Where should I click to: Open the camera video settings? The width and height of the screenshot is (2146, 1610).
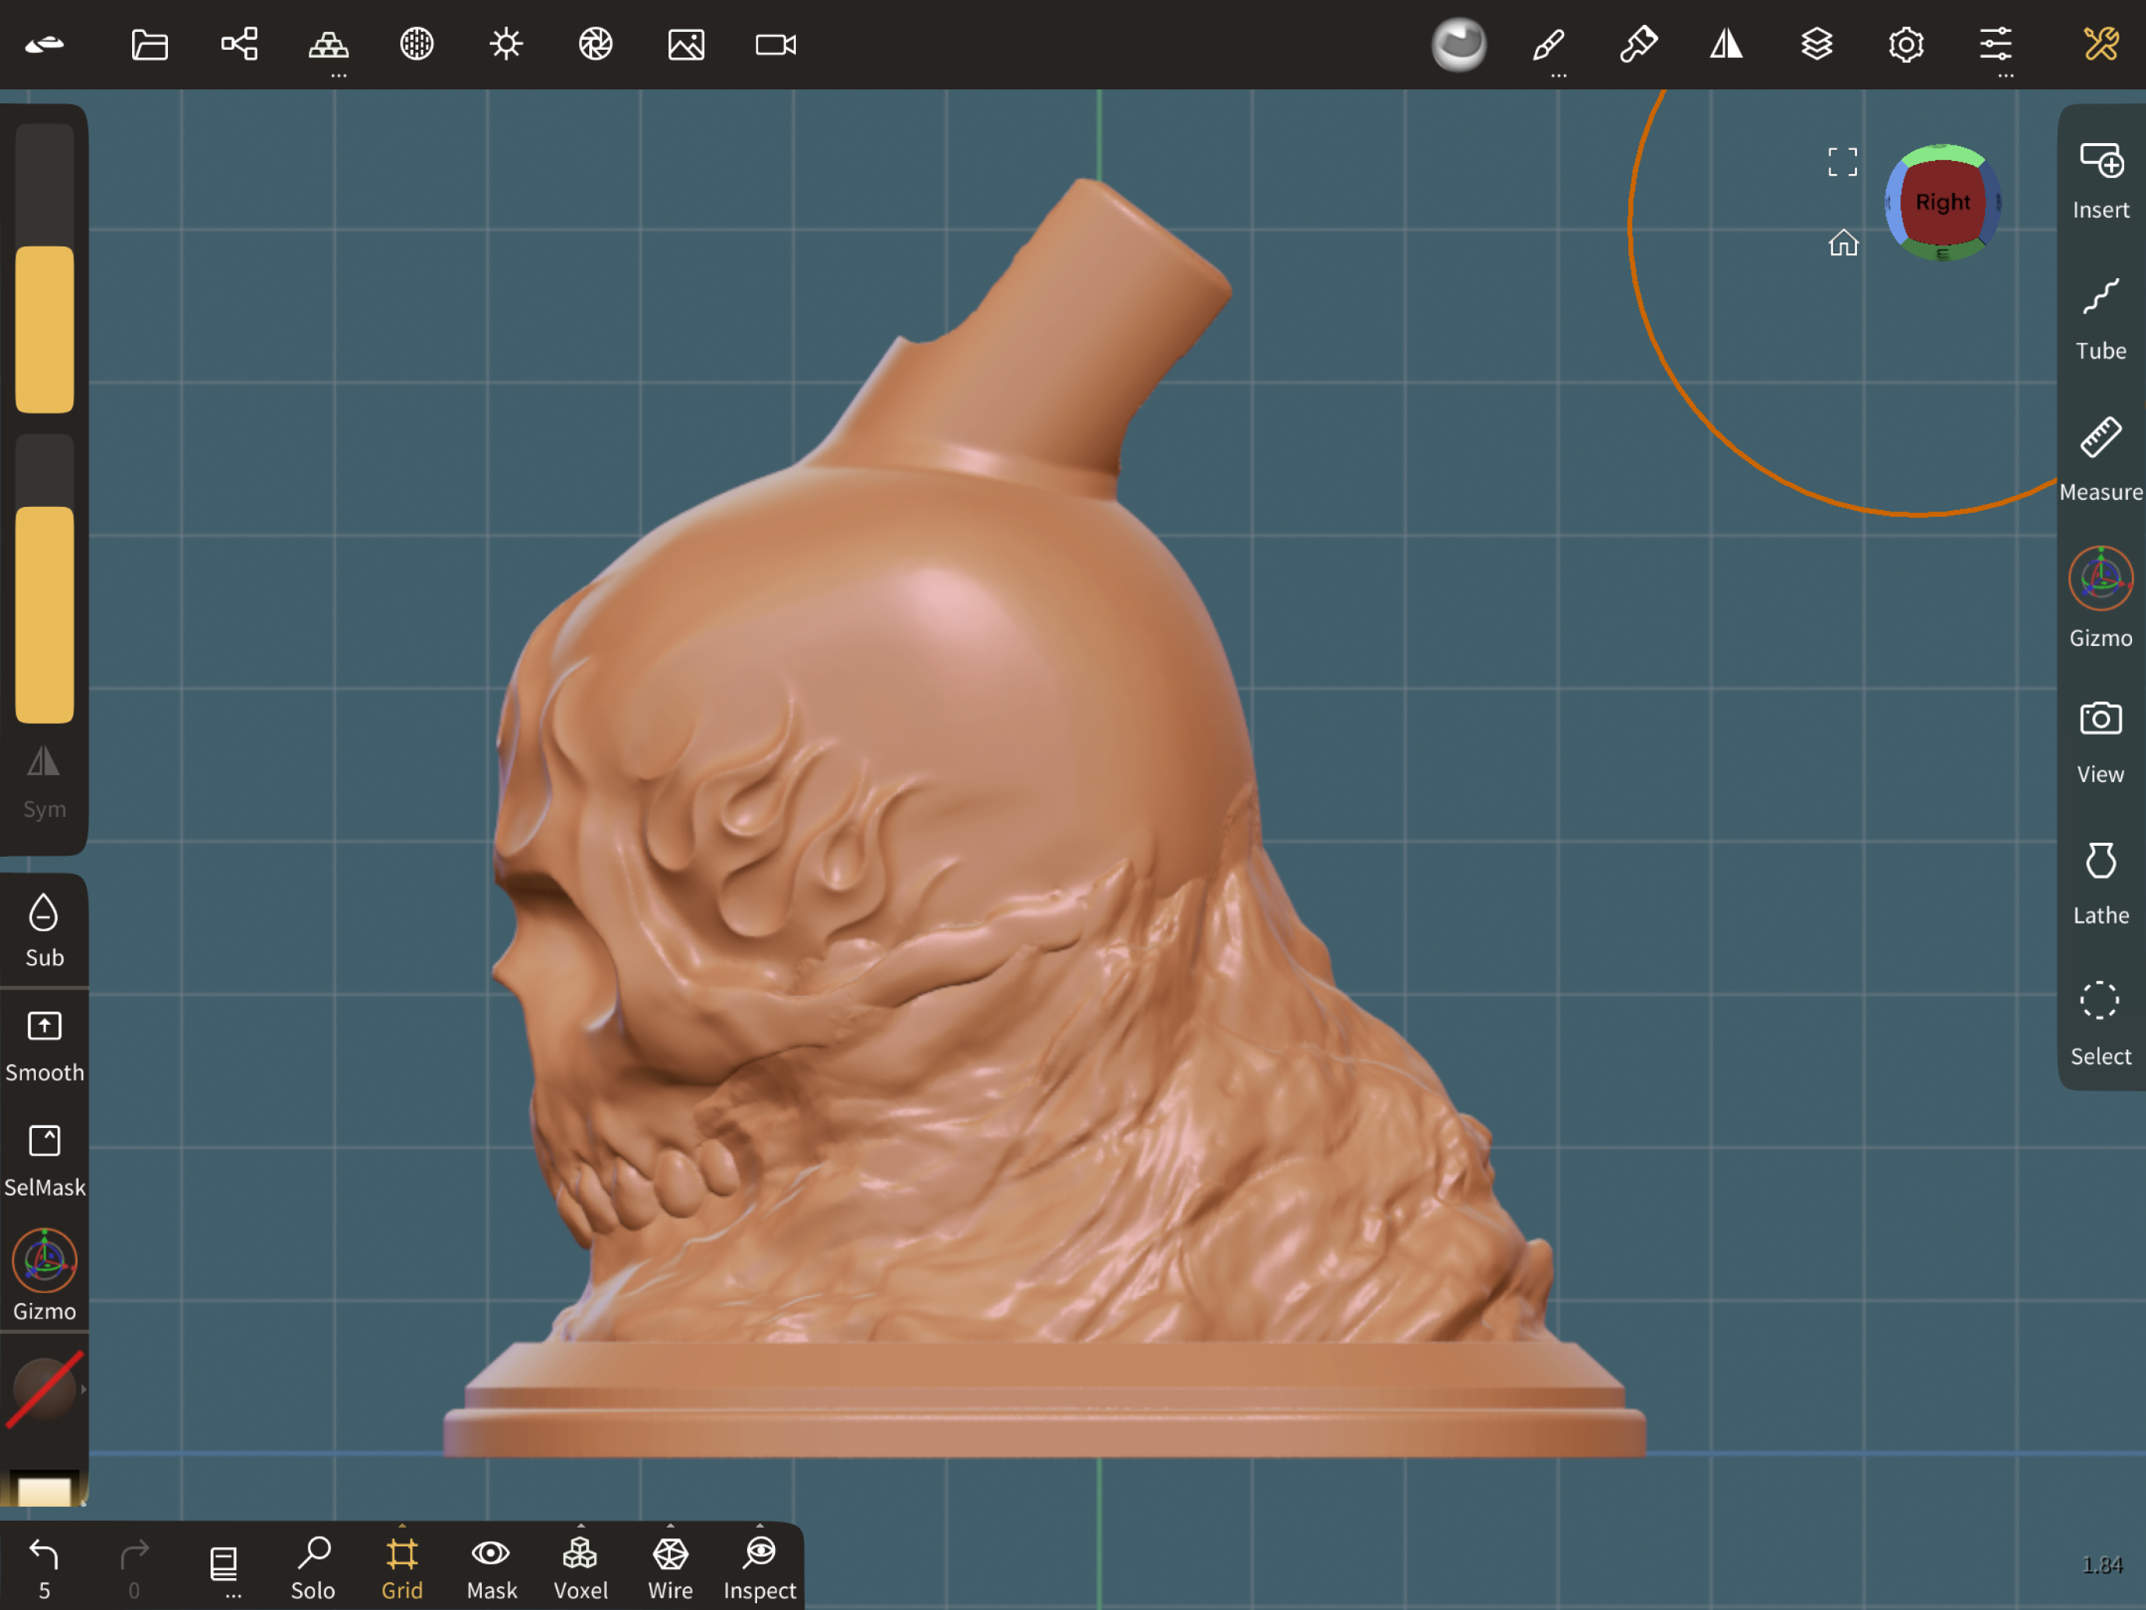[x=775, y=44]
